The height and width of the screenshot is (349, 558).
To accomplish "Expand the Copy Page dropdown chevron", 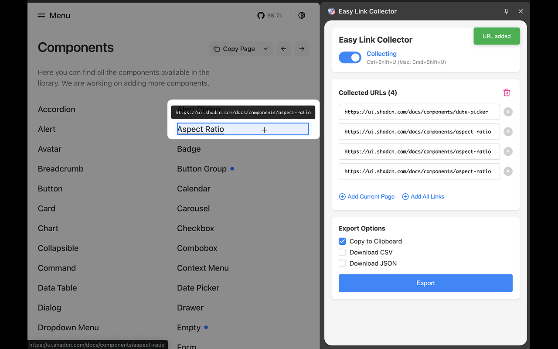I will 266,49.
